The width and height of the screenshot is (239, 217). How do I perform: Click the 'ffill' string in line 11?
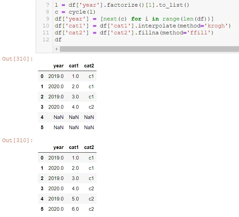[199, 33]
